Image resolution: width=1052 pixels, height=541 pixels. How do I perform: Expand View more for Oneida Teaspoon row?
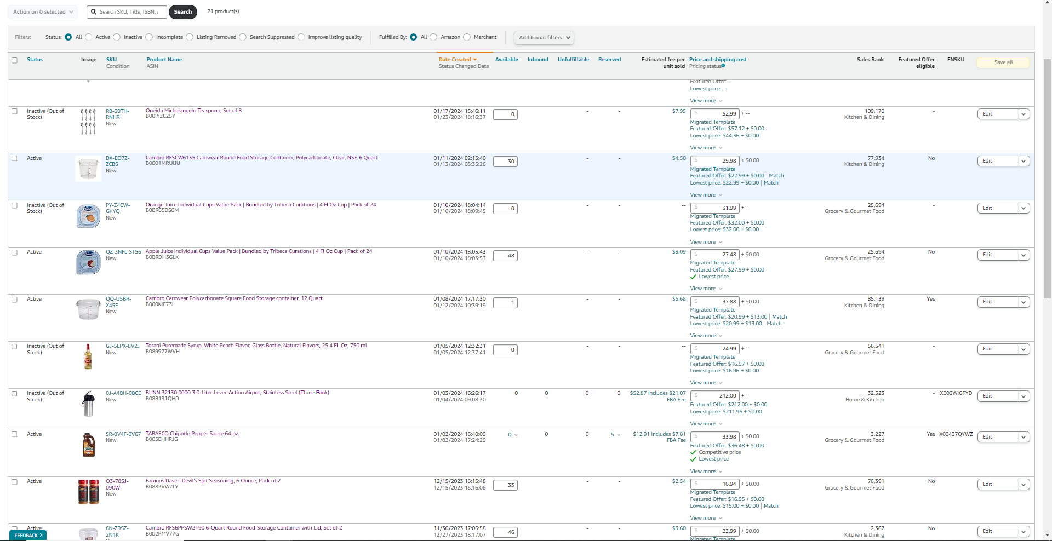[706, 148]
